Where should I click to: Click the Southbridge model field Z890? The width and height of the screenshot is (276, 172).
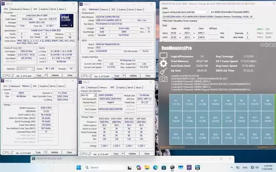click(124, 32)
